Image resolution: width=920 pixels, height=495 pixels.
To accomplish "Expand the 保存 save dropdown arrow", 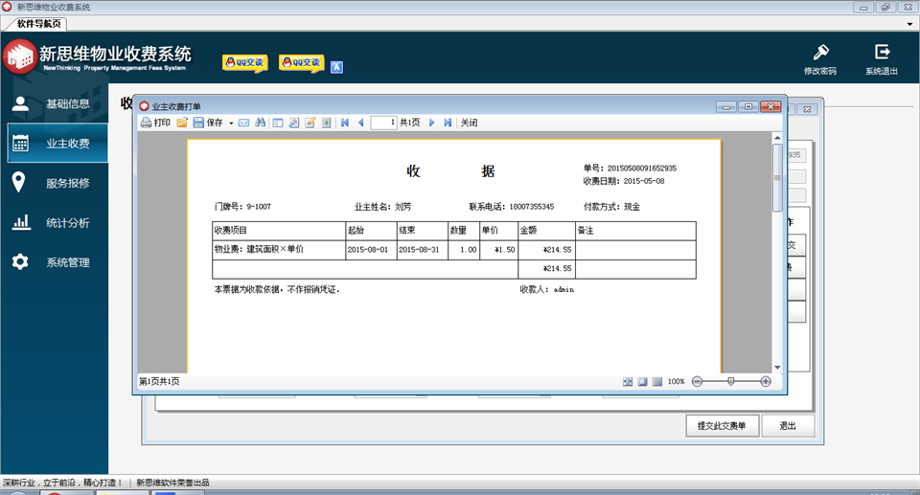I will coord(231,124).
